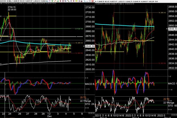Screen dimensions: 177x118
Task: Click the orange pencil drawing tool icon
Action: (x=55, y=1)
